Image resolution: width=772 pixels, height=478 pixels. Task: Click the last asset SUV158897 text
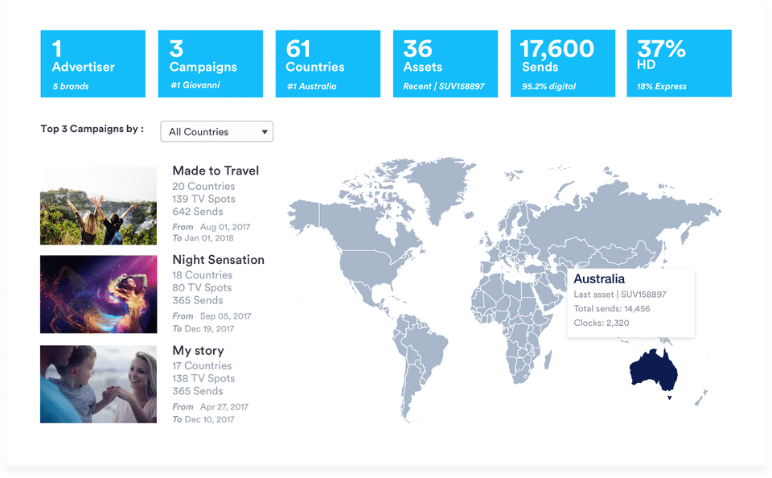click(620, 295)
